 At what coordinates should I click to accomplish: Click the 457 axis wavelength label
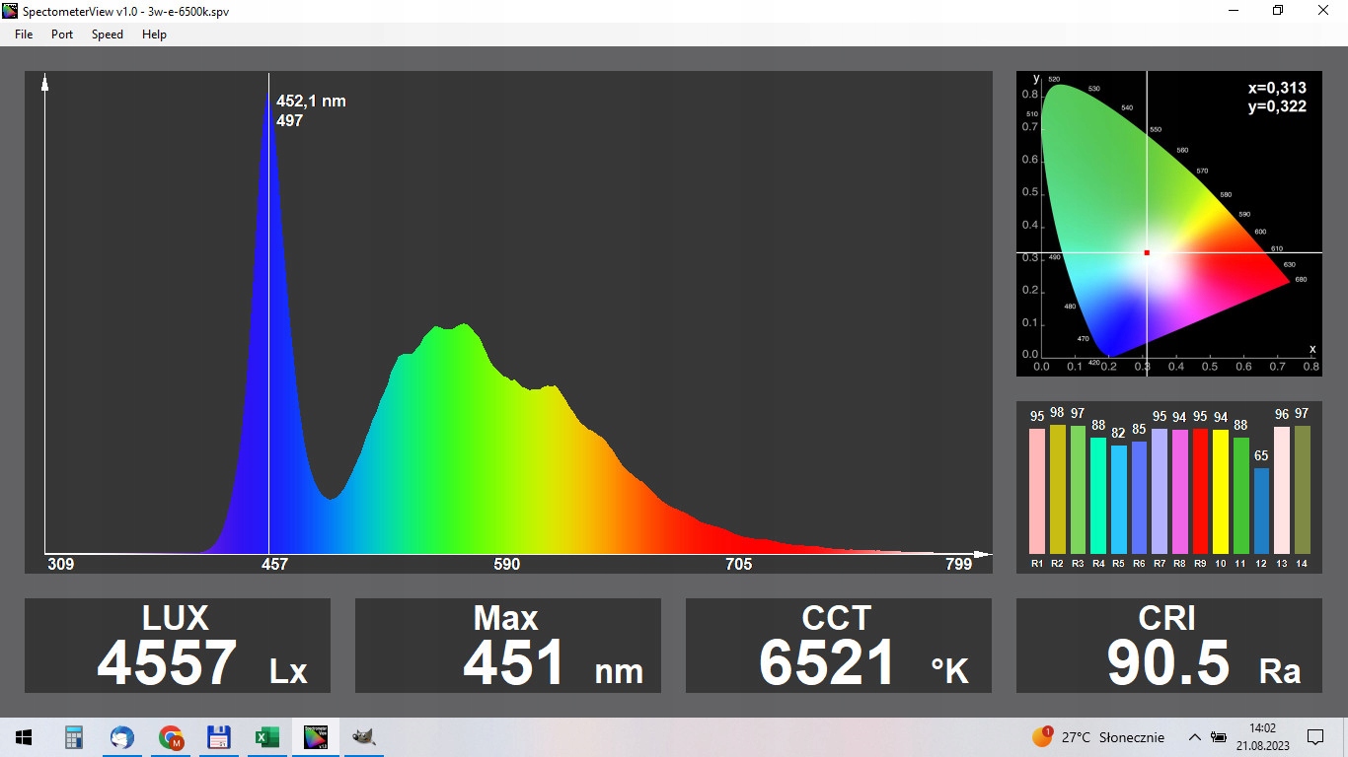coord(274,564)
